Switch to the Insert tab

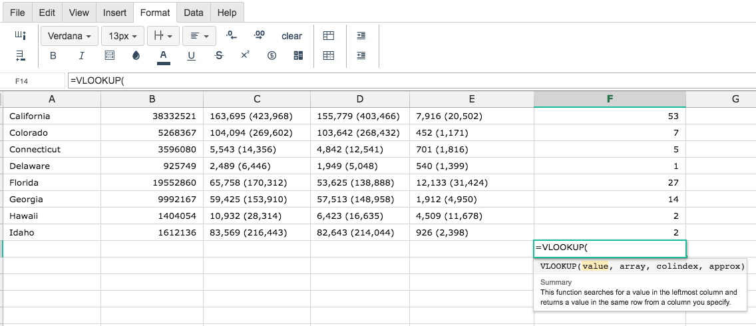click(114, 13)
